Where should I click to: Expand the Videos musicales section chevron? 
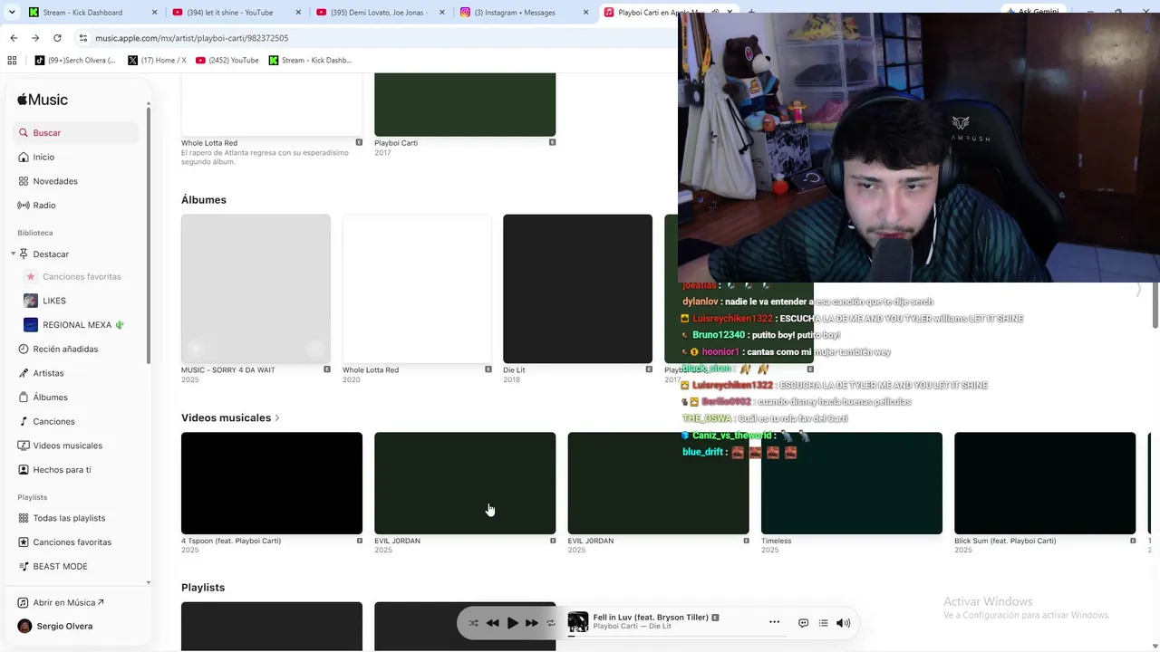pyautogui.click(x=276, y=418)
